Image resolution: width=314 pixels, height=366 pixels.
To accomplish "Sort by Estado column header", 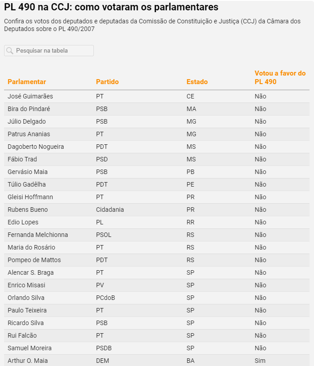I will click(x=197, y=82).
